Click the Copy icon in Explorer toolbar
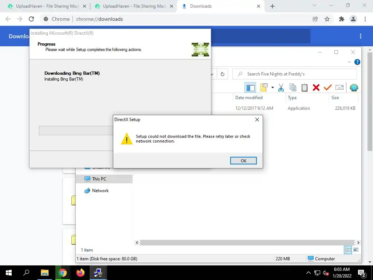 (293, 87)
